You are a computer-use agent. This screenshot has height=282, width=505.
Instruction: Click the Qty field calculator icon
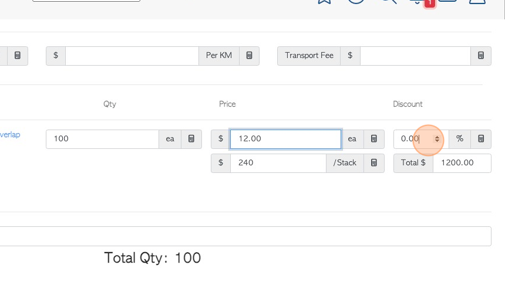point(191,139)
